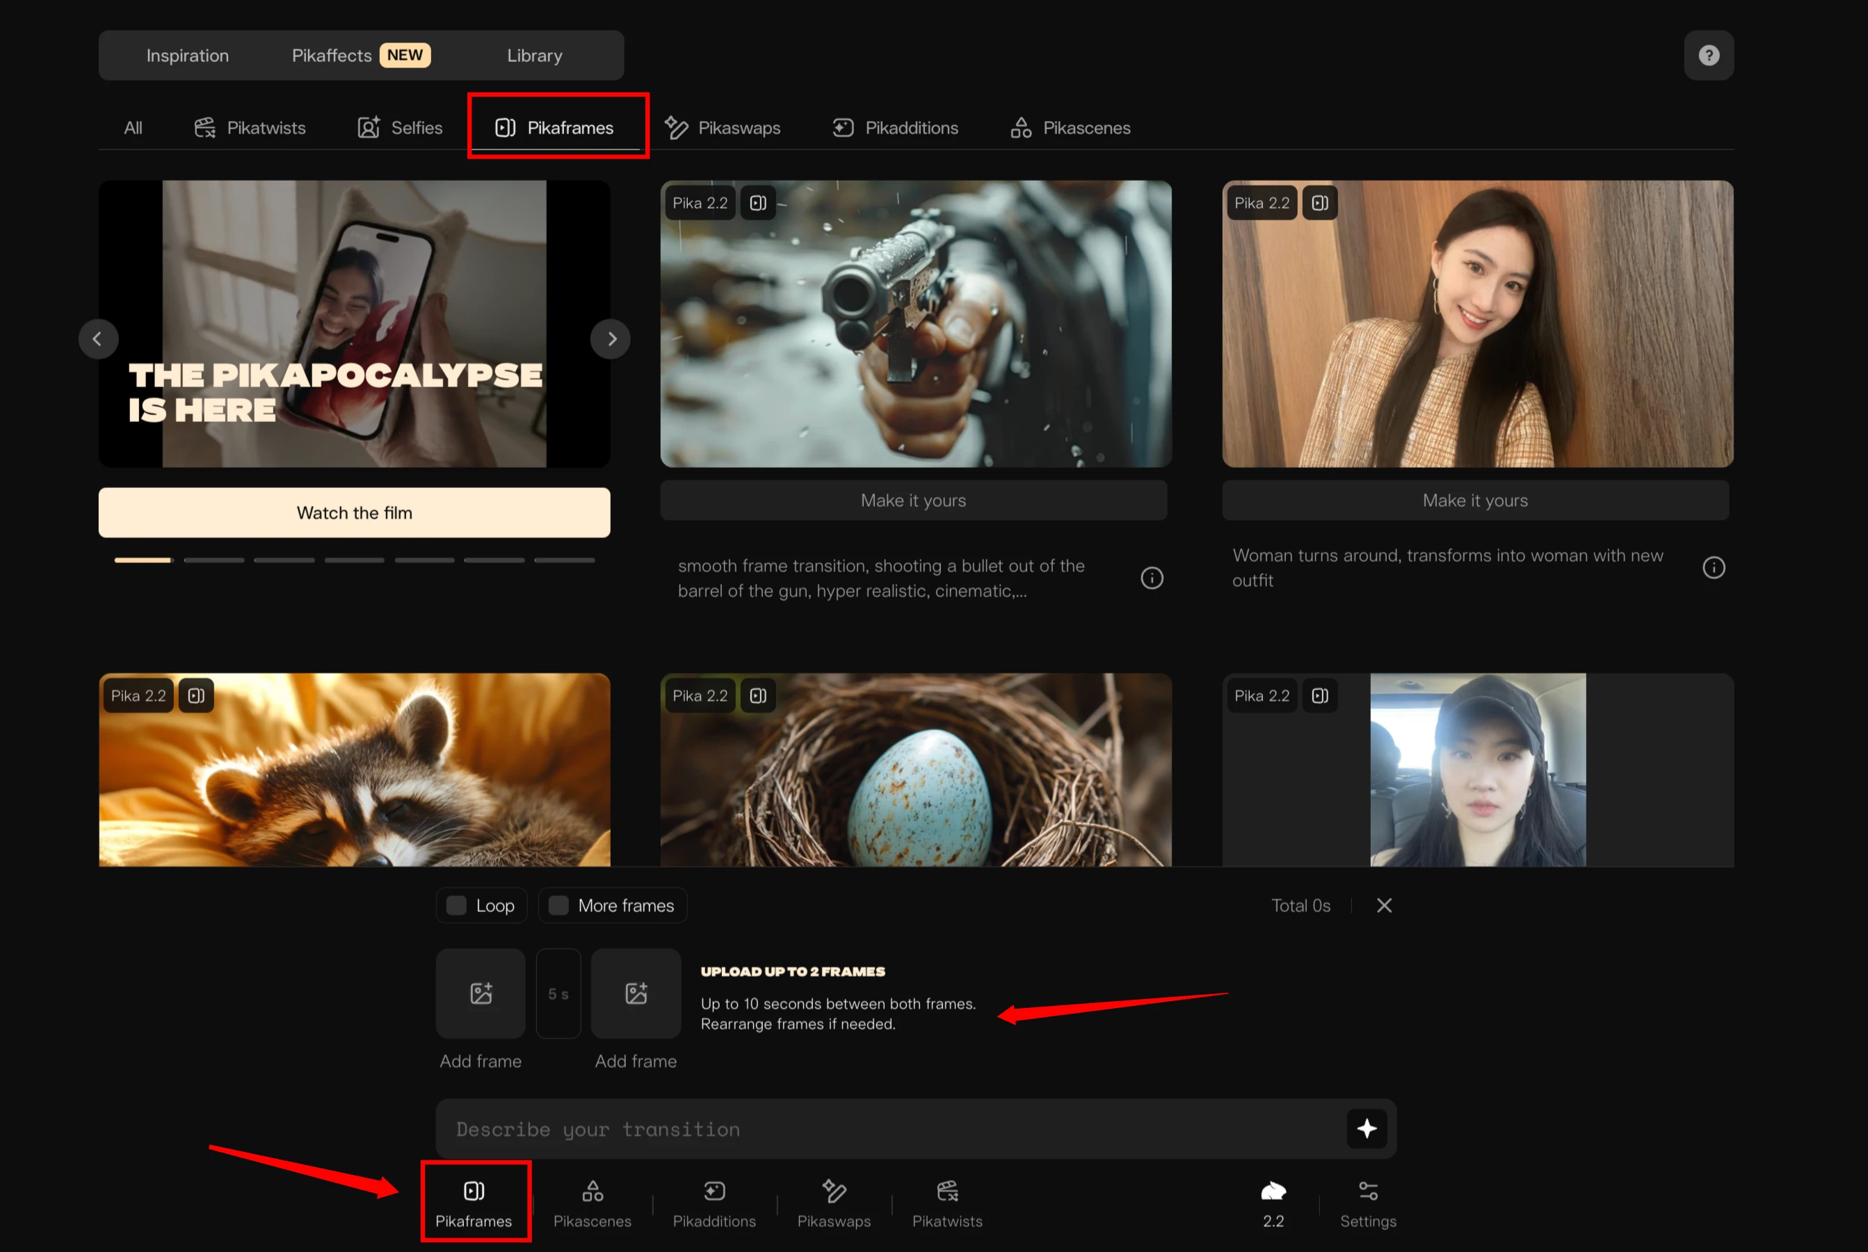Image resolution: width=1868 pixels, height=1252 pixels.
Task: Click the Pika 2.2 label on raccoon thumbnail
Action: [x=139, y=695]
